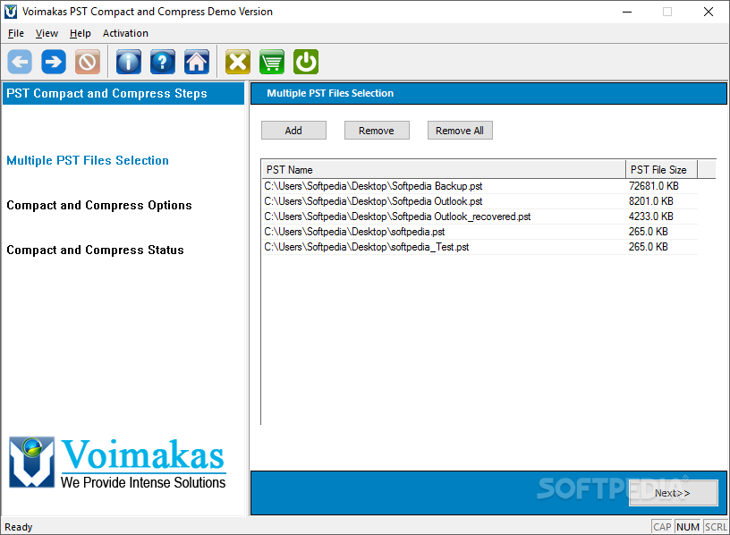Select the Desktop\softpedia.pst row
Viewport: 730px width, 535px height.
pyautogui.click(x=480, y=232)
